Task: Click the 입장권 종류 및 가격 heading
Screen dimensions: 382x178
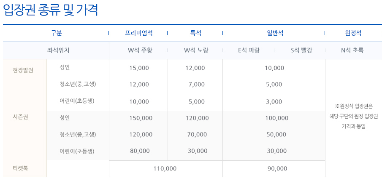Action: (51, 11)
